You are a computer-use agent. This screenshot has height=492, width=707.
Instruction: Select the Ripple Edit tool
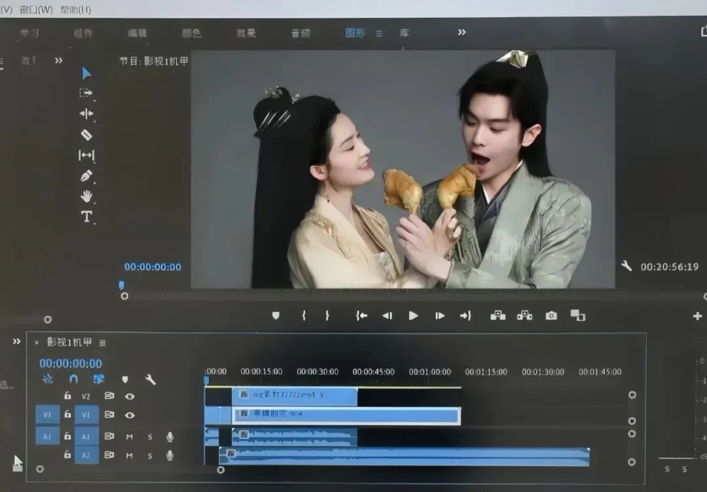point(86,114)
